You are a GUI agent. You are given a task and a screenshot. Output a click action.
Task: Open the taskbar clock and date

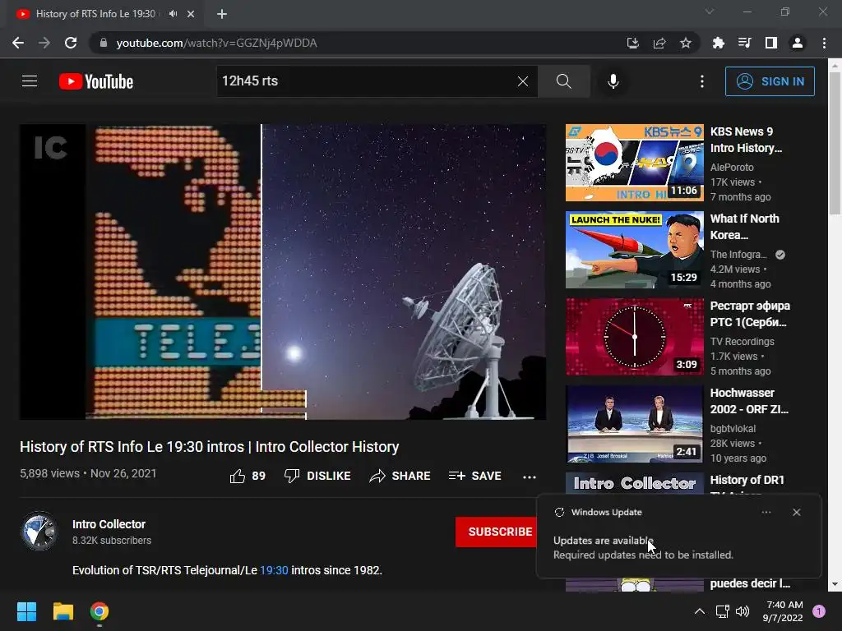tap(783, 611)
